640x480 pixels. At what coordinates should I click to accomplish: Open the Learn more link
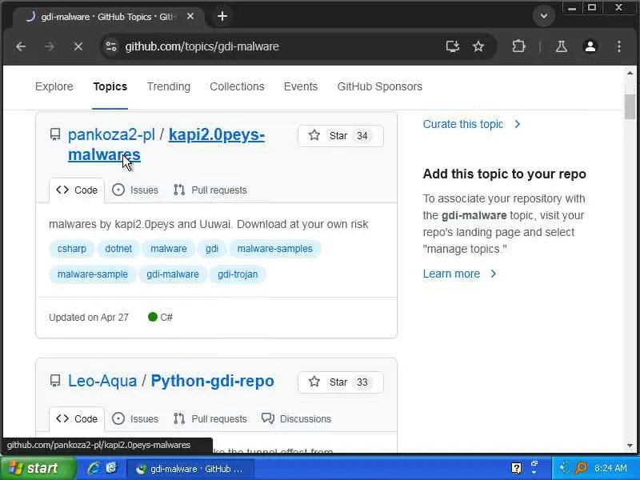click(x=459, y=274)
